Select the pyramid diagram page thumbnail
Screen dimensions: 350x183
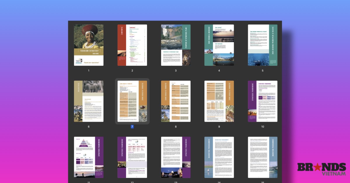(x=89, y=157)
